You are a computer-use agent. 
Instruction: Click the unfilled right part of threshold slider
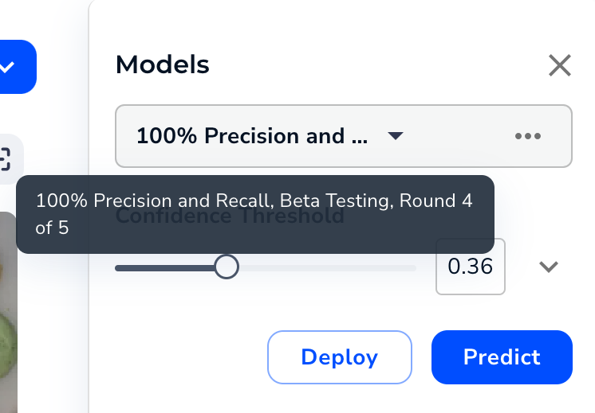coord(327,267)
